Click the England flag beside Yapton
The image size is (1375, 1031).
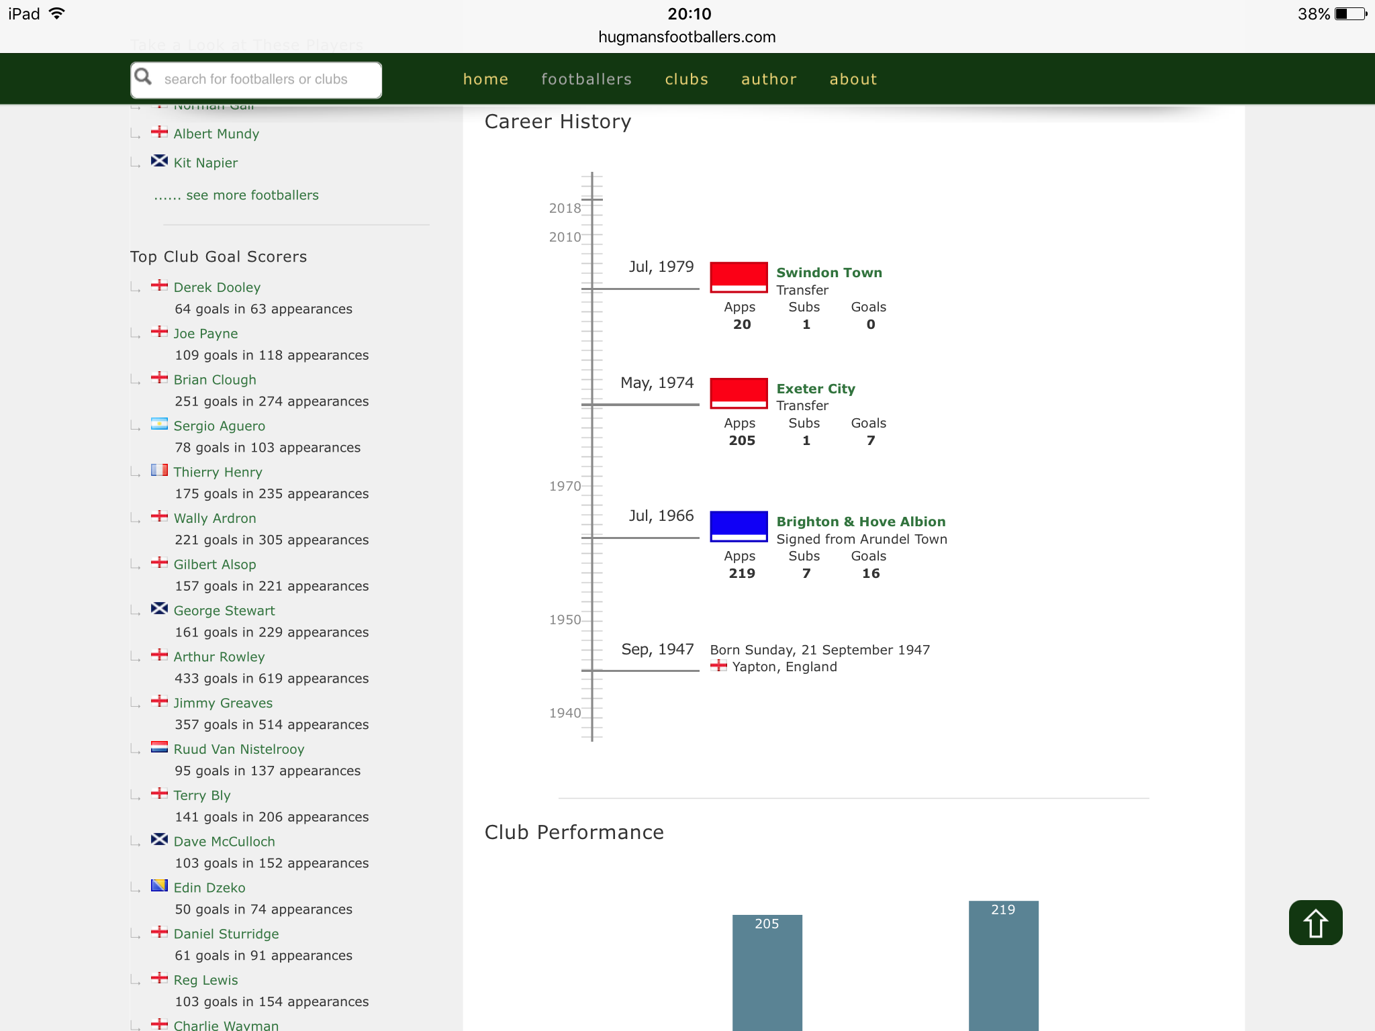(718, 665)
